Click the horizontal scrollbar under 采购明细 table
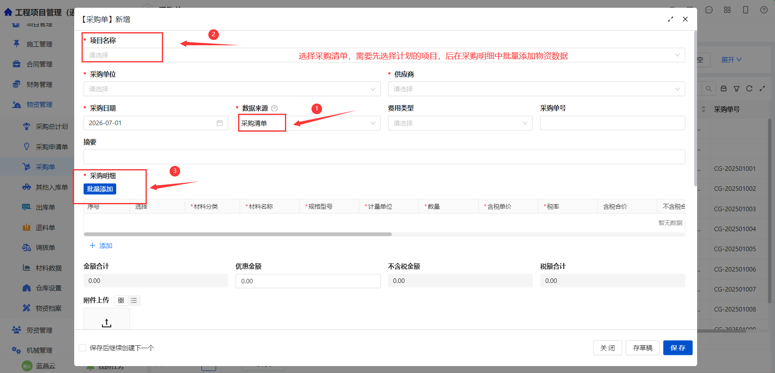 coord(238,234)
